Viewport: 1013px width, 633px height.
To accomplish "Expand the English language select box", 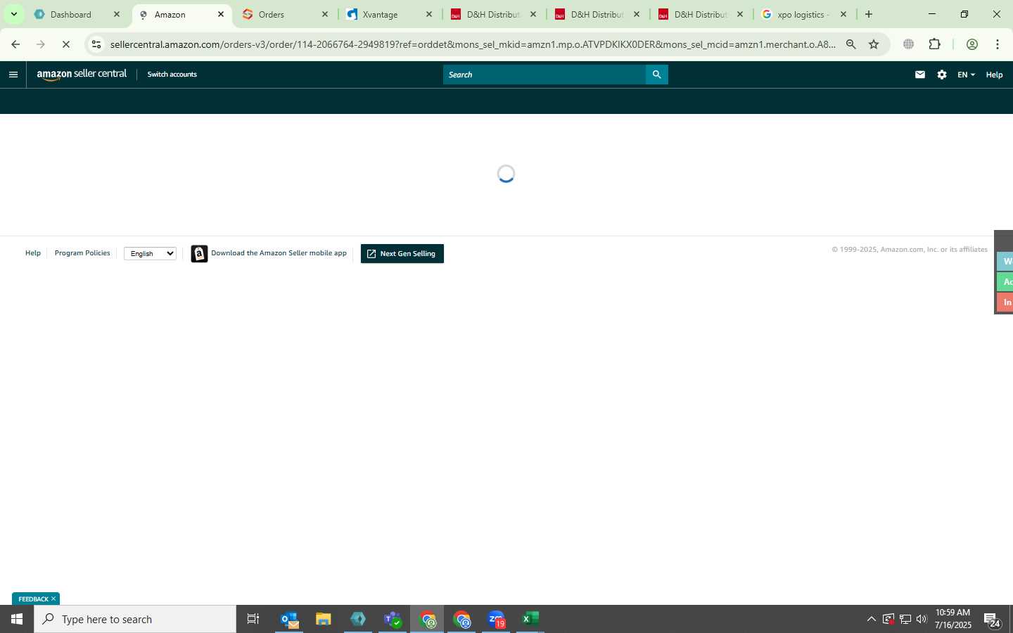I will (x=150, y=254).
